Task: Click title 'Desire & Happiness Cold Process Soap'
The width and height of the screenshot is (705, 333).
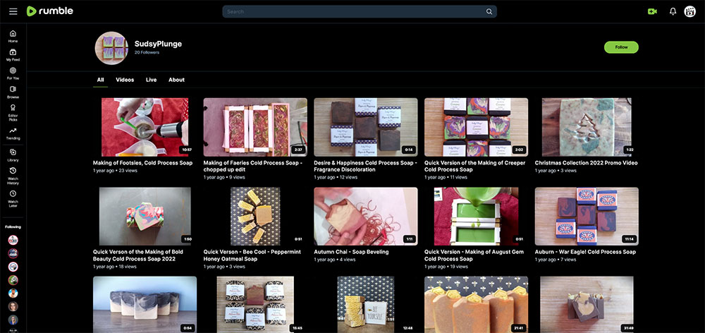Action: pyautogui.click(x=365, y=166)
